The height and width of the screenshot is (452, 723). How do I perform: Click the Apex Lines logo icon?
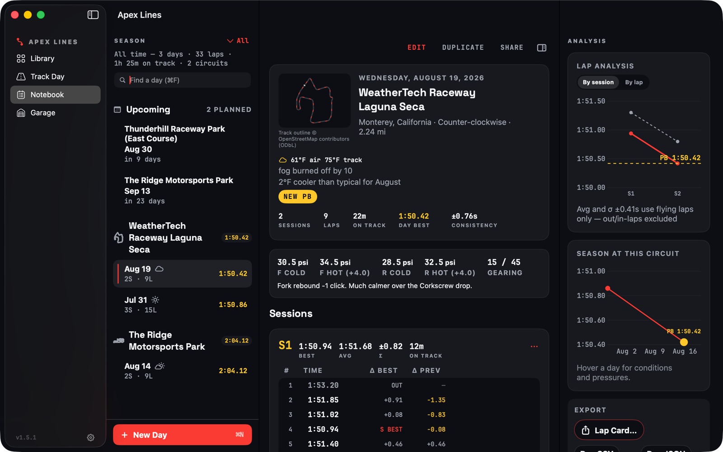[20, 42]
